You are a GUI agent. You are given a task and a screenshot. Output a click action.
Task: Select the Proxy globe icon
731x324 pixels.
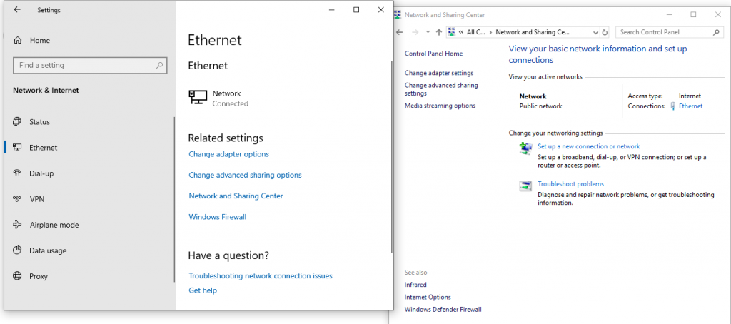coord(17,276)
